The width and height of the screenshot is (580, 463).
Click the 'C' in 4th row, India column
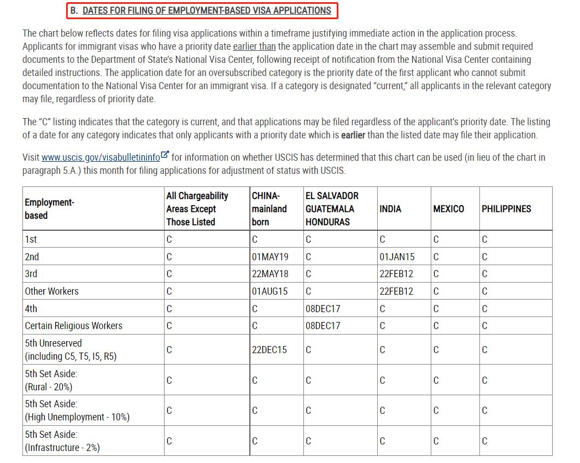383,309
